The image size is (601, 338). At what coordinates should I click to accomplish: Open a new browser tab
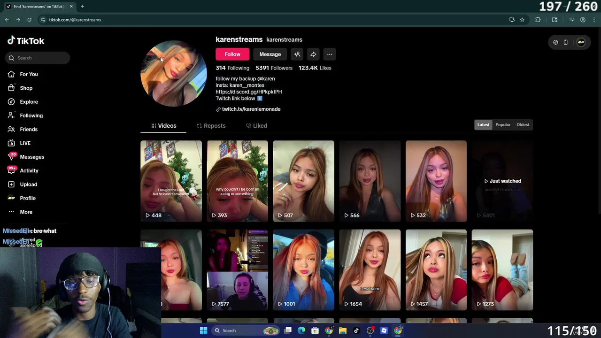82,6
